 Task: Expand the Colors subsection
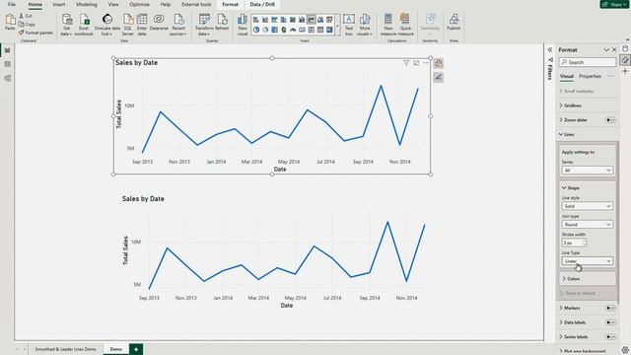click(x=571, y=278)
